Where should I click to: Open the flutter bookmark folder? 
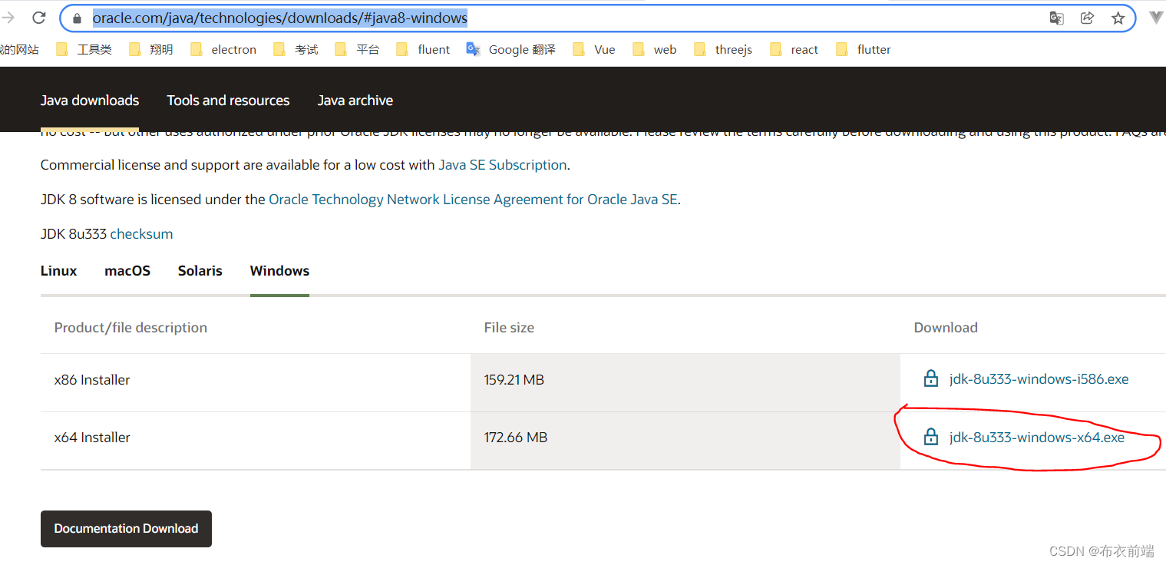point(864,50)
